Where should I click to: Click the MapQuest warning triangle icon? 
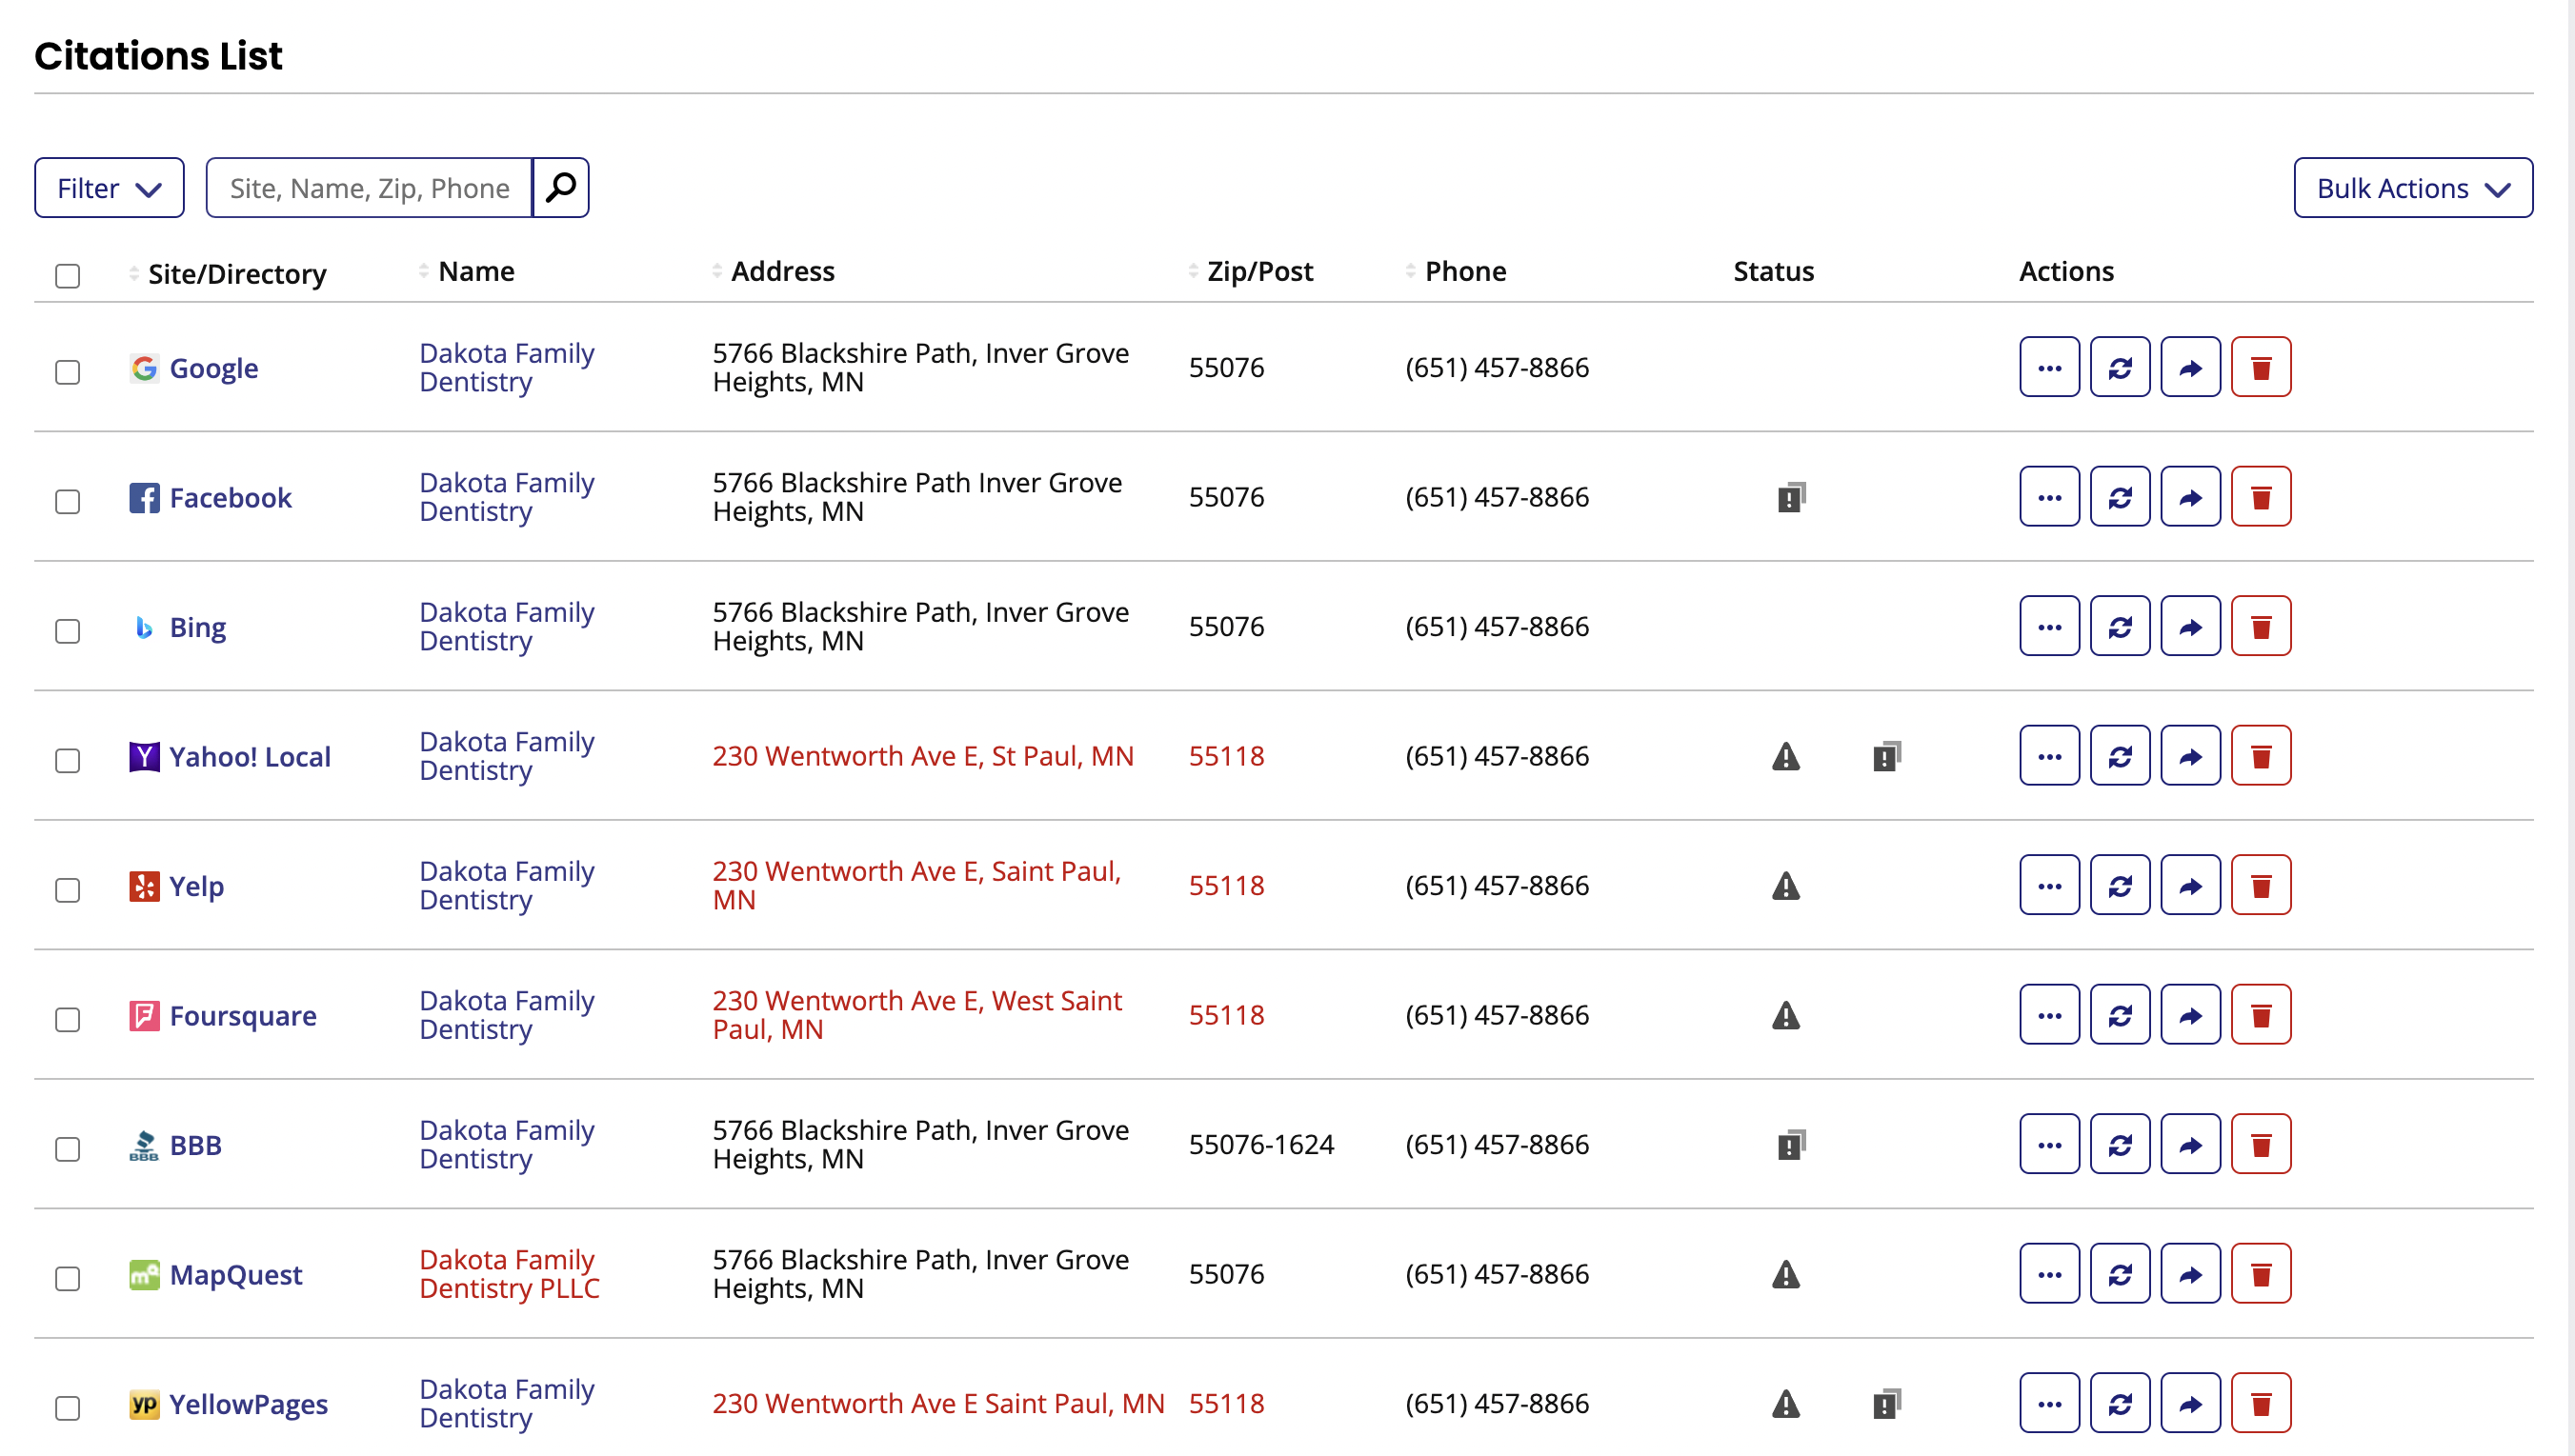point(1785,1274)
